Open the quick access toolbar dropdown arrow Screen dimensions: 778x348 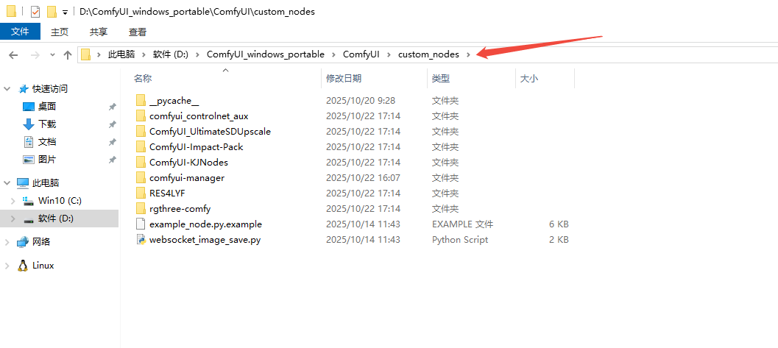(66, 13)
